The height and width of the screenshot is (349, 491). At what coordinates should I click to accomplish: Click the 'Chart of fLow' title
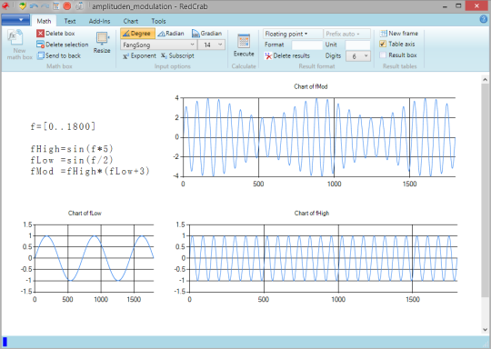[85, 214]
